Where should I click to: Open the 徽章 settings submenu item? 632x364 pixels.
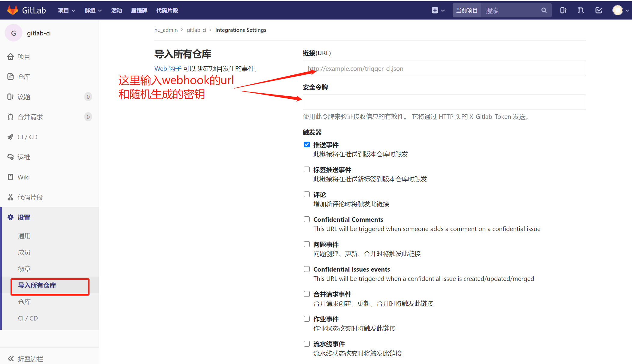24,269
